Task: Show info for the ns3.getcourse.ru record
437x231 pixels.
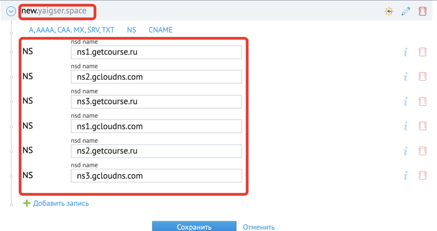Action: pyautogui.click(x=406, y=101)
